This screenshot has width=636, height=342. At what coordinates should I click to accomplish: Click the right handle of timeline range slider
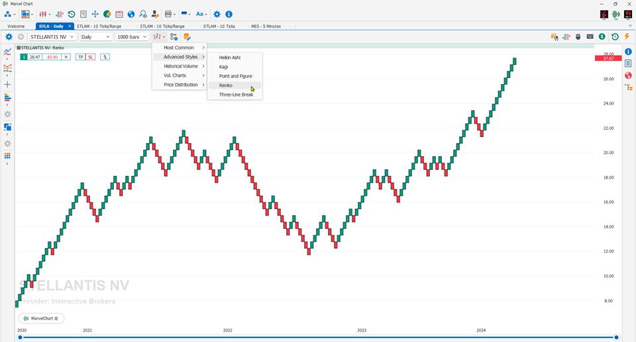[x=616, y=337]
